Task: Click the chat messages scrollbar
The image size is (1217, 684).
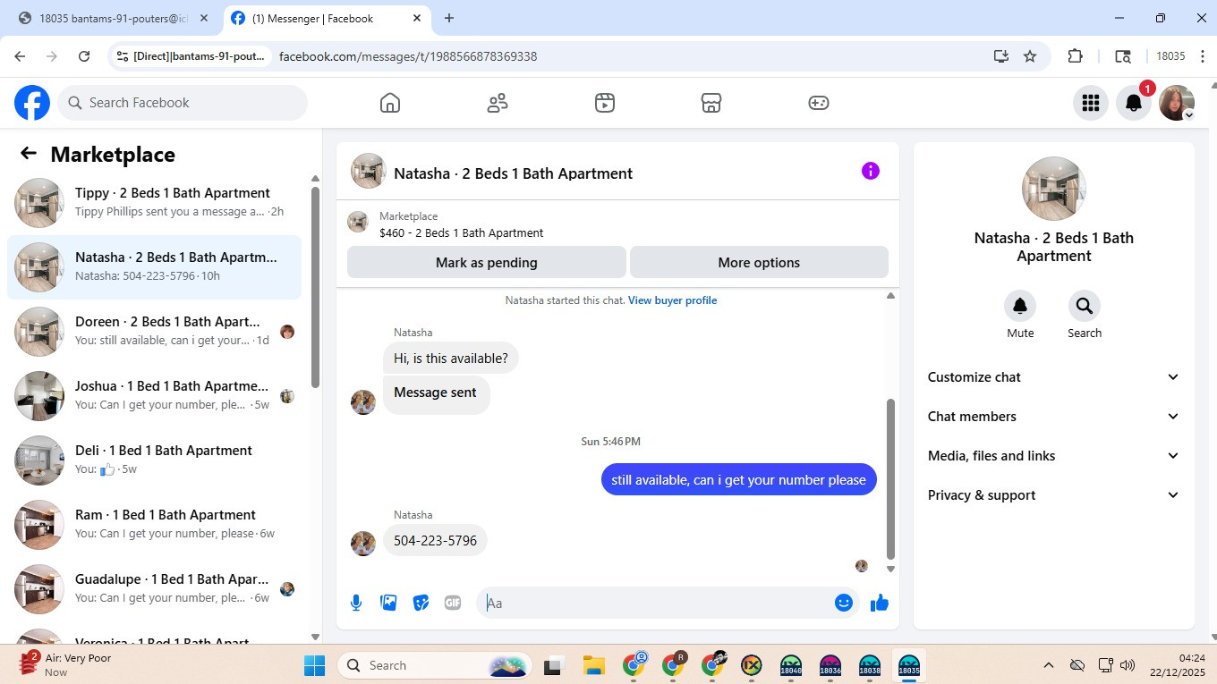Action: click(890, 479)
